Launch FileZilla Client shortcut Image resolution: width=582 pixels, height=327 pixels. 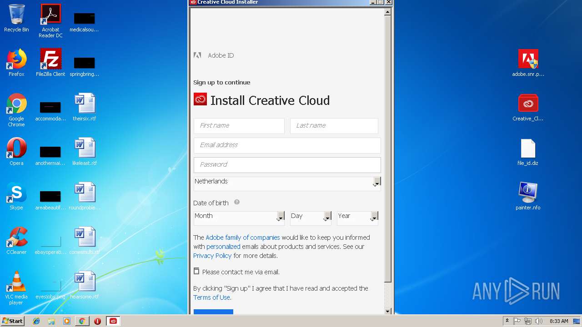pyautogui.click(x=50, y=63)
